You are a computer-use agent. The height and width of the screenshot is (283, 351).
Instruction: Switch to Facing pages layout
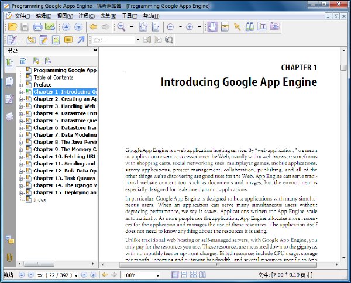click(x=202, y=275)
